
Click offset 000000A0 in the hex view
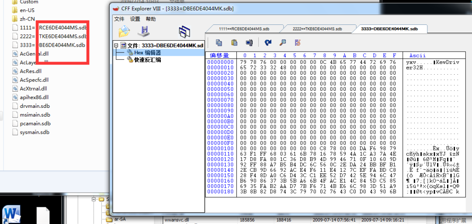point(220,116)
